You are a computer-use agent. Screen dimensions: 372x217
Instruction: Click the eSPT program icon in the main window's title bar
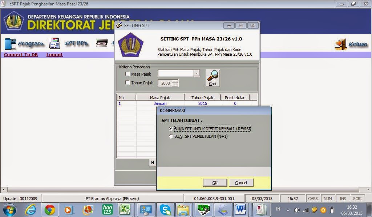[x=3, y=4]
